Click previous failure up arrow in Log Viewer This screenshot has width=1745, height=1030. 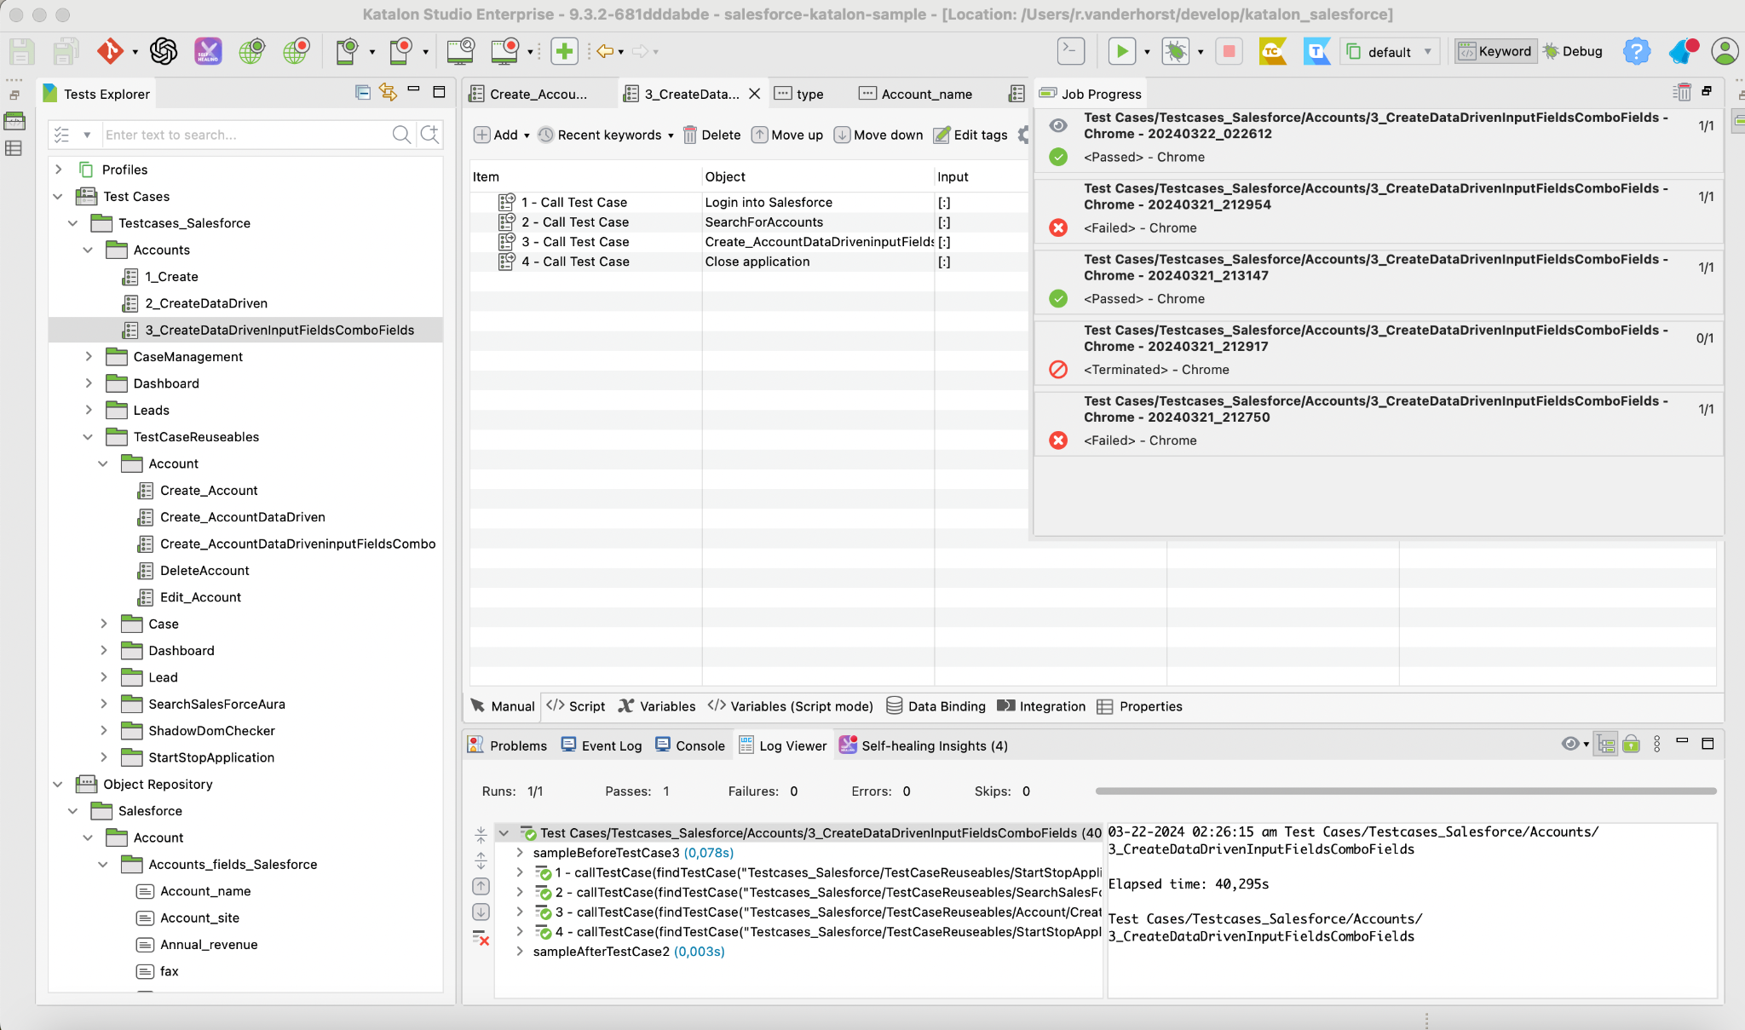point(481,886)
